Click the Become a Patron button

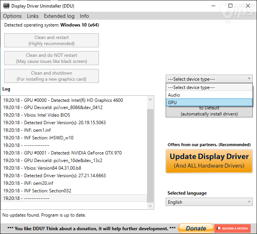232,228
